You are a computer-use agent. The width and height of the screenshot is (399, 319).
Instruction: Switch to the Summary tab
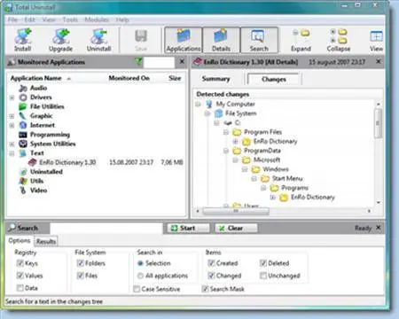pos(215,79)
